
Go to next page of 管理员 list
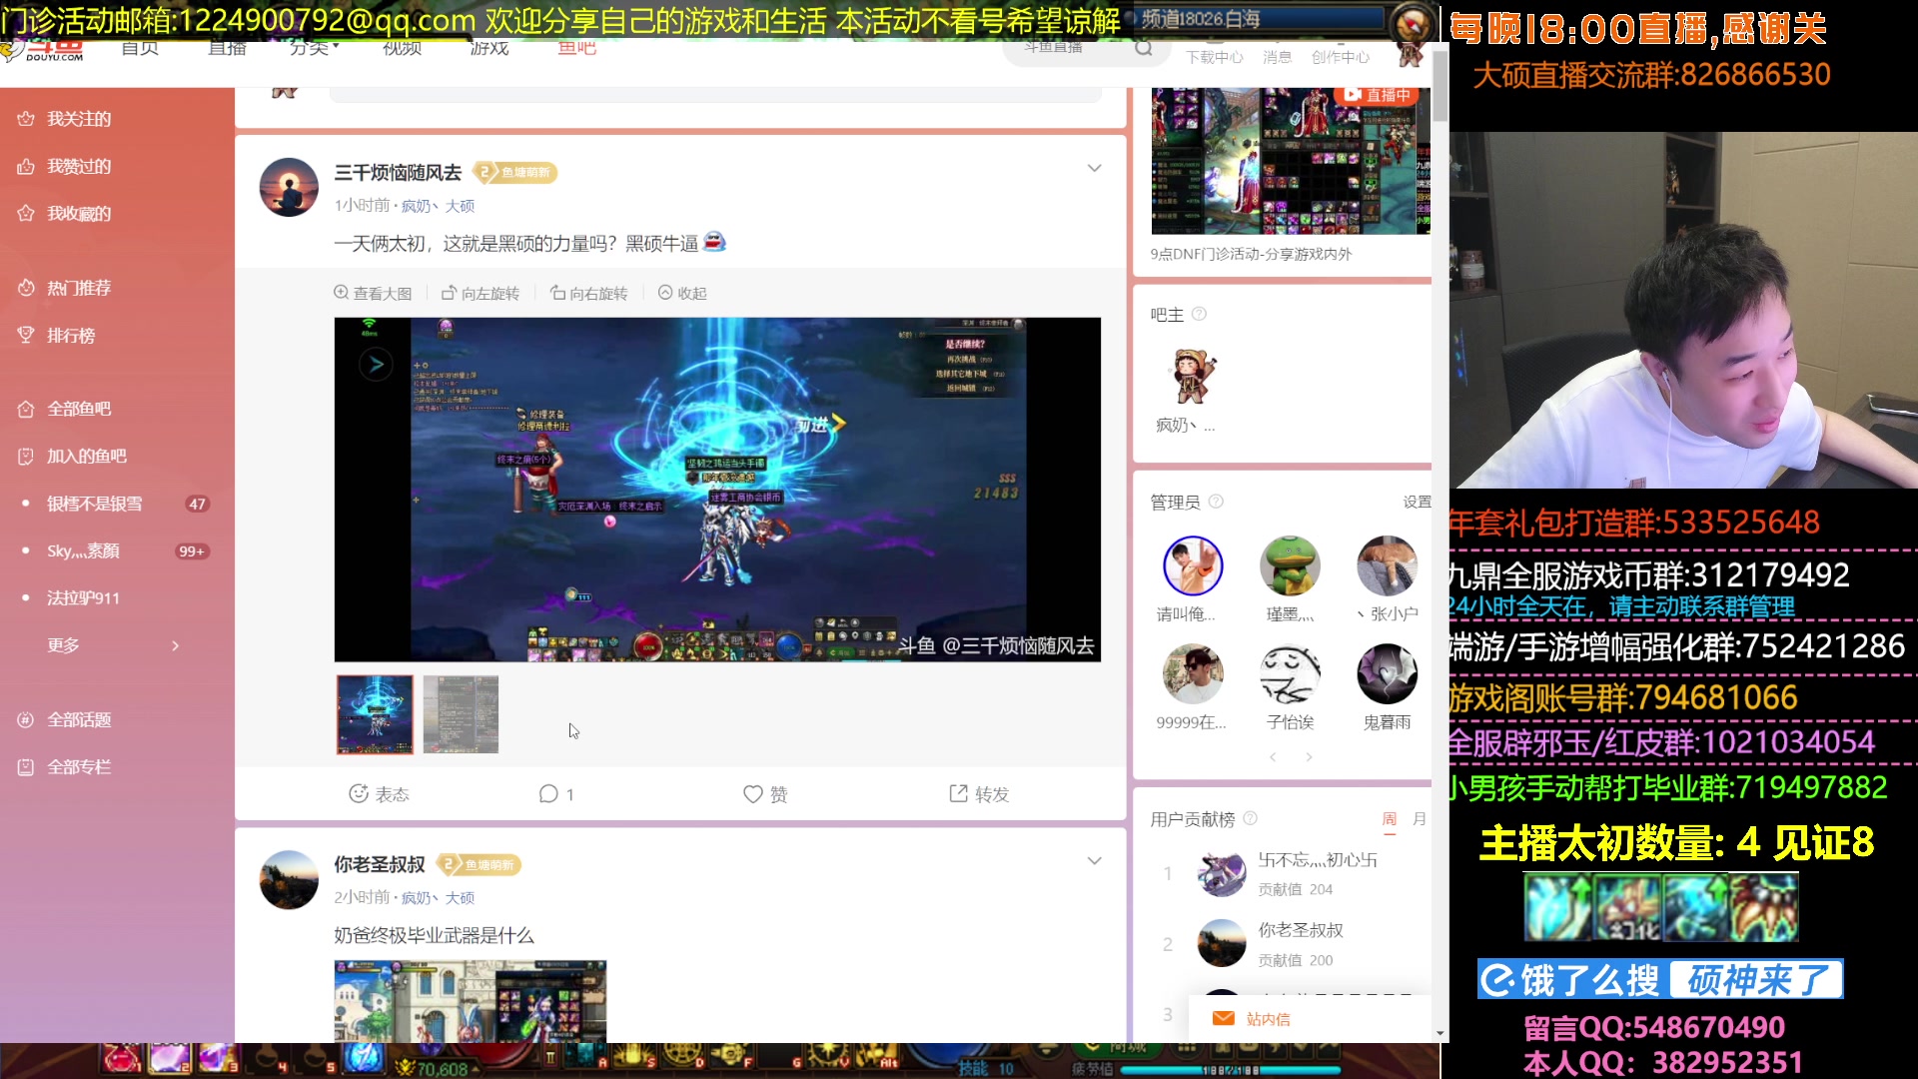1309,757
